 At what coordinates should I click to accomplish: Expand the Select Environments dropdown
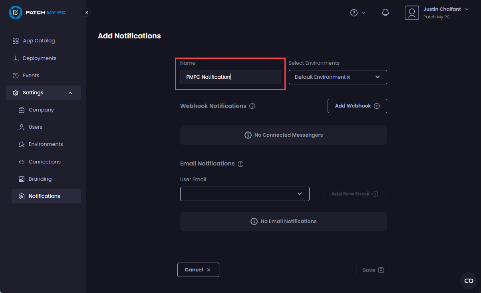click(377, 77)
